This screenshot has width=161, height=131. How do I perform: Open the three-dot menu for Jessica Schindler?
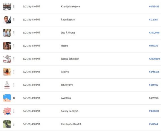(14, 59)
